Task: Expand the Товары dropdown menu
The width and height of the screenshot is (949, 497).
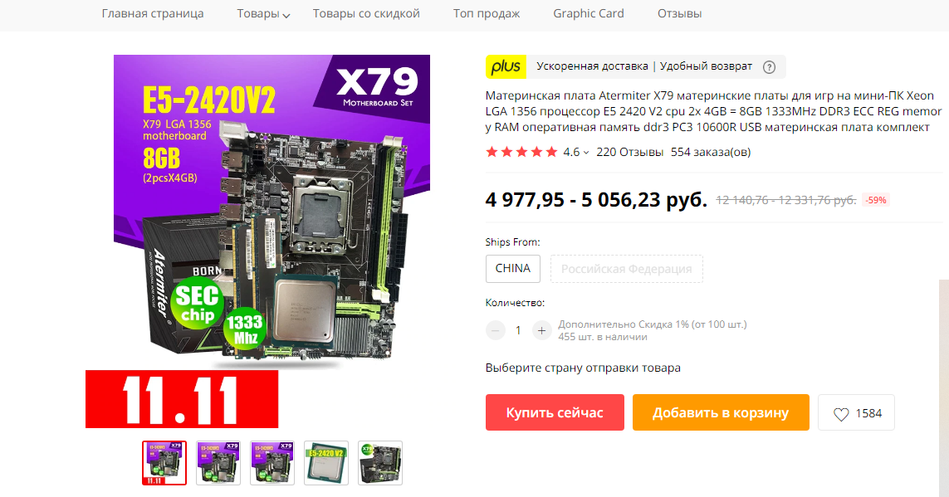Action: tap(263, 14)
